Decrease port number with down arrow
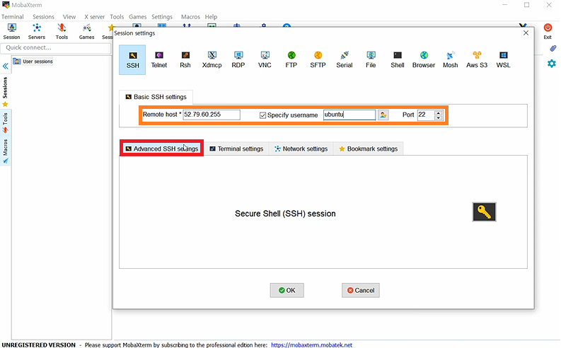This screenshot has height=348, width=561. 439,117
